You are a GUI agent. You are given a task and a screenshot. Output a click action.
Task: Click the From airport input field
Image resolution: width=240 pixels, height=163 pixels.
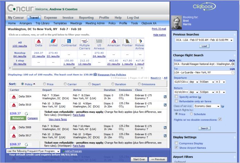[x=204, y=64]
